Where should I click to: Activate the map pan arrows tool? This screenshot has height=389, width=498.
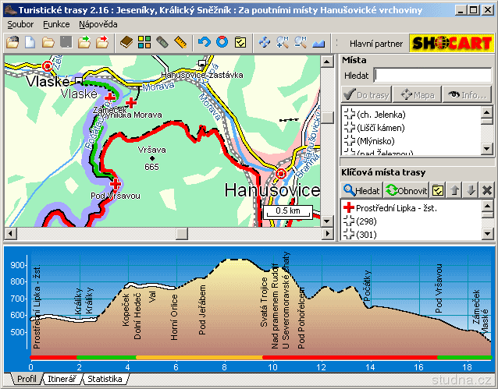click(265, 42)
